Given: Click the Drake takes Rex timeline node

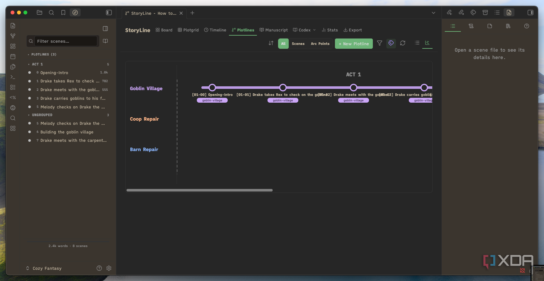Looking at the screenshot, I should tap(283, 88).
